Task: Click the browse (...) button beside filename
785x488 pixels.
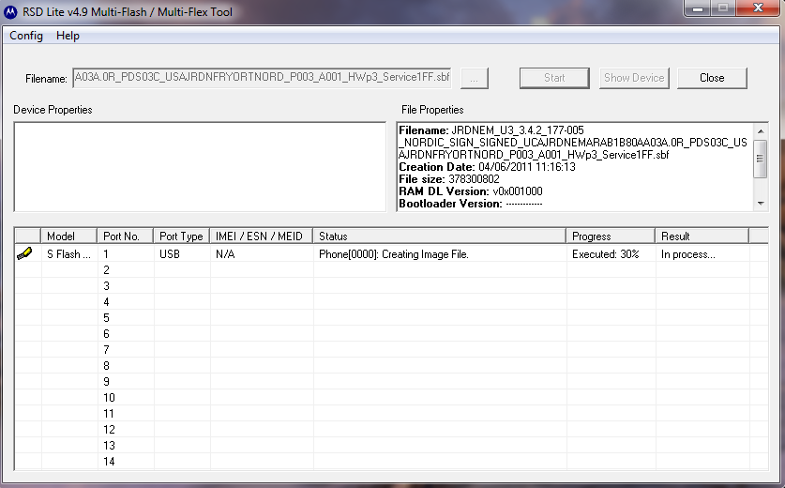Action: (x=475, y=79)
